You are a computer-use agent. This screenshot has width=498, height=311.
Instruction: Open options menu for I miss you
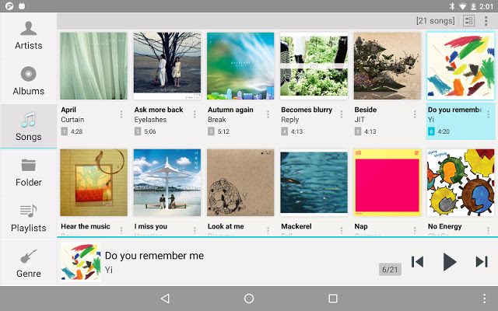pos(195,230)
